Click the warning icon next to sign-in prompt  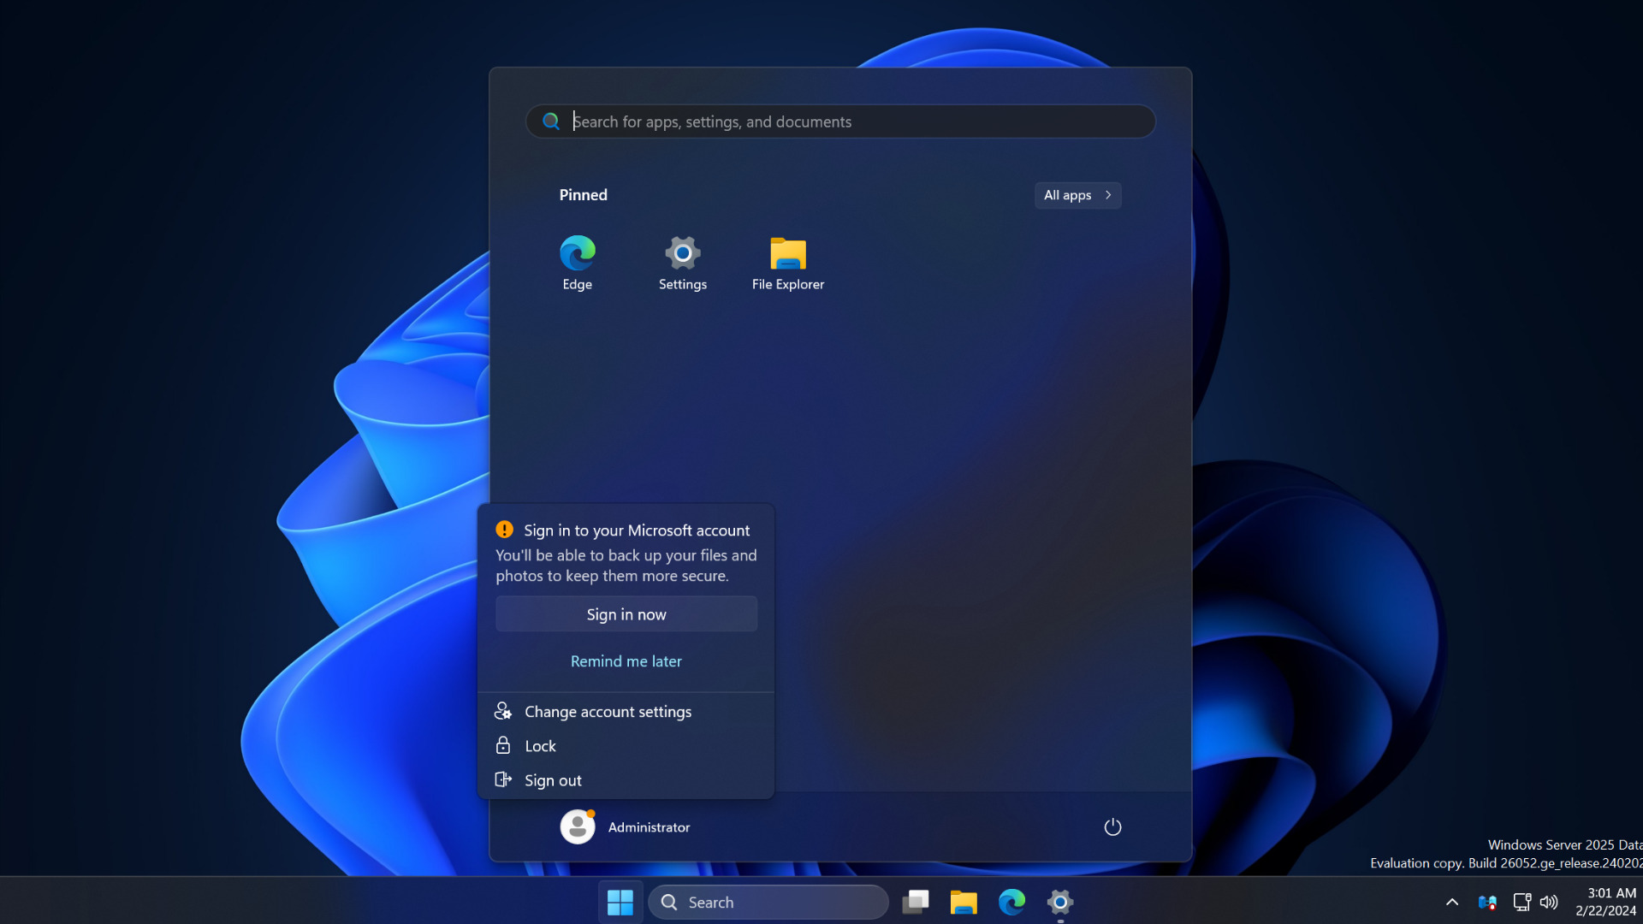click(x=504, y=529)
